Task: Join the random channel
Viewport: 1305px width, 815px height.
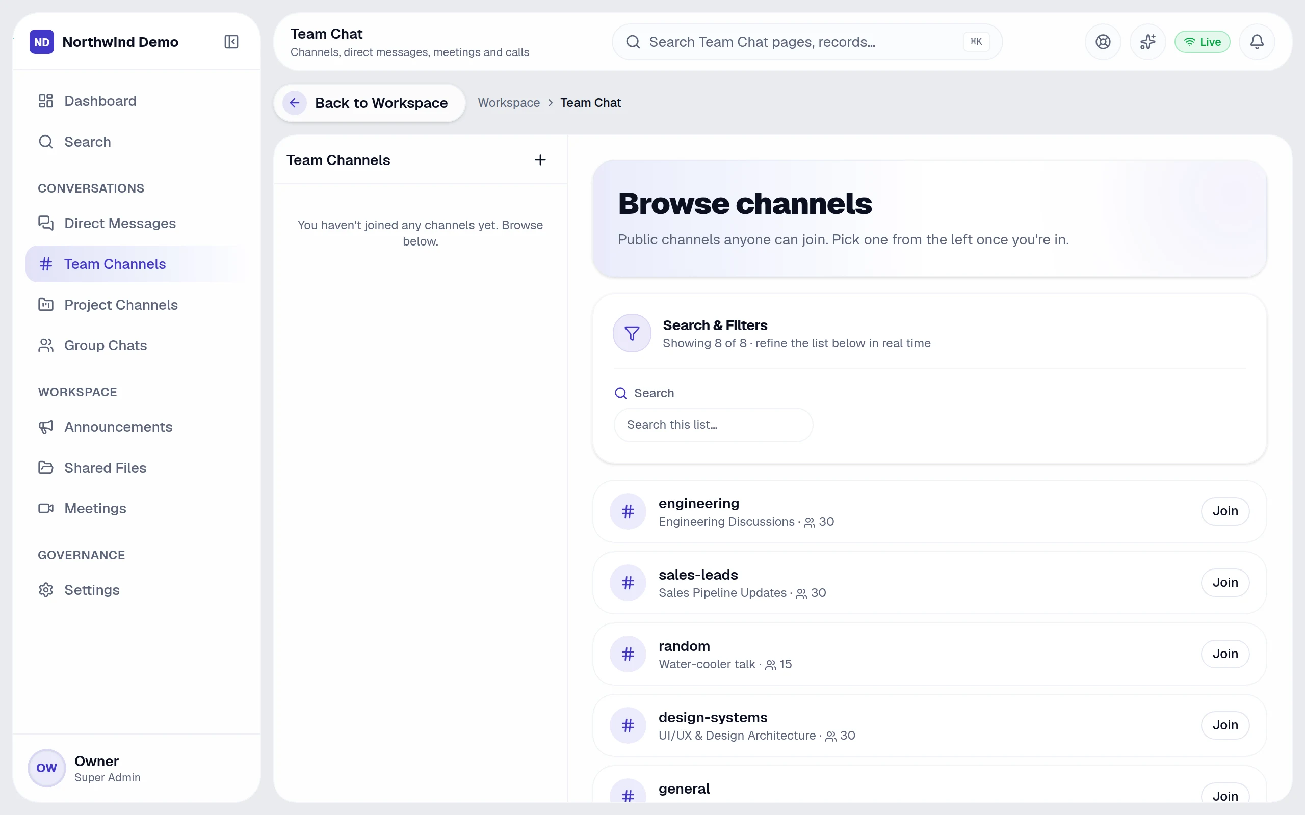Action: point(1224,654)
